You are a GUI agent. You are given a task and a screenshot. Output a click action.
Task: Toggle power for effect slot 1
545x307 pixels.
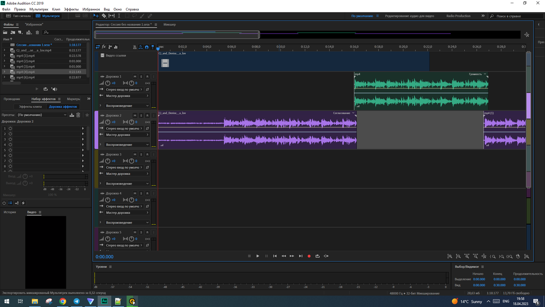[x=10, y=128]
